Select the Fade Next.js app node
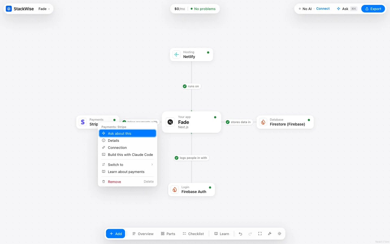 coord(191,122)
